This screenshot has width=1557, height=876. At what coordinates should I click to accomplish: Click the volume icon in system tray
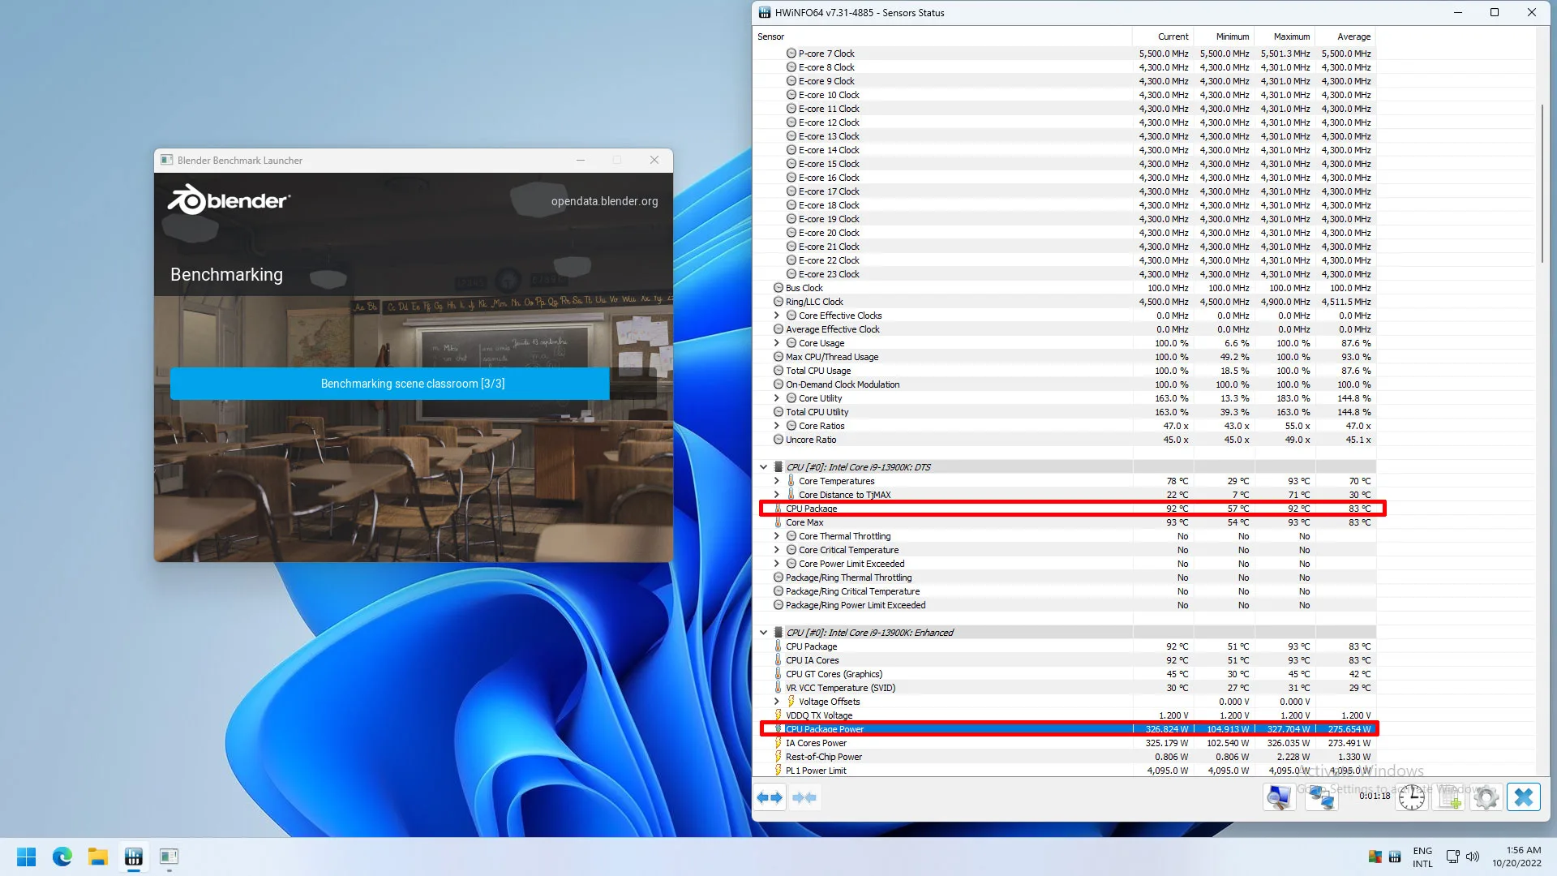pos(1473,857)
